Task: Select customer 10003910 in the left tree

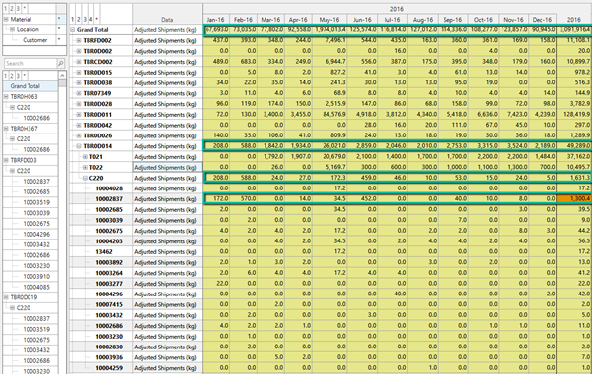Action: click(36, 276)
